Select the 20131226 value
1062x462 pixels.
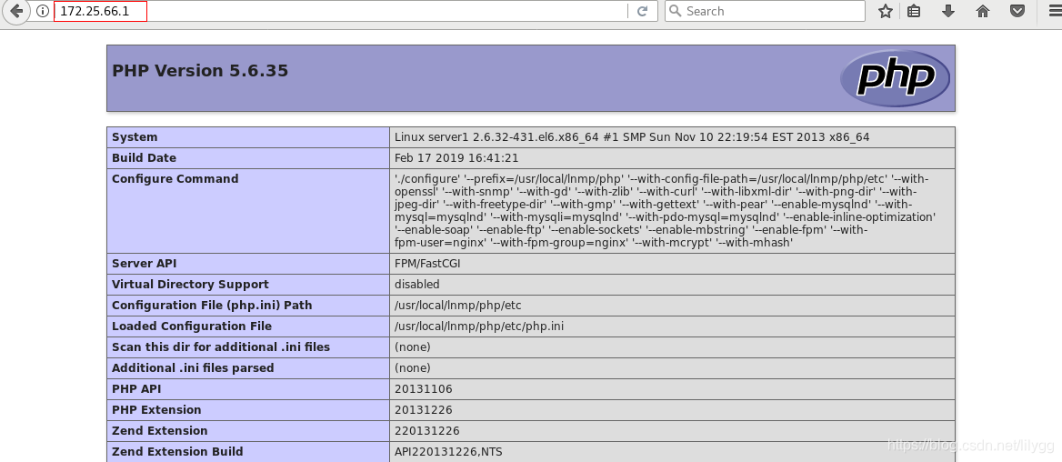[424, 410]
